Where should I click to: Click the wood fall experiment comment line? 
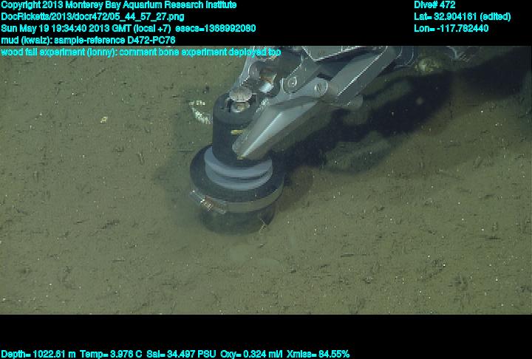(140, 52)
